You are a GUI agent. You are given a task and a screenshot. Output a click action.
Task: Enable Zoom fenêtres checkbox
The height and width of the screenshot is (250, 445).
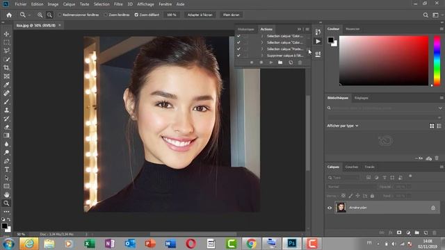106,15
